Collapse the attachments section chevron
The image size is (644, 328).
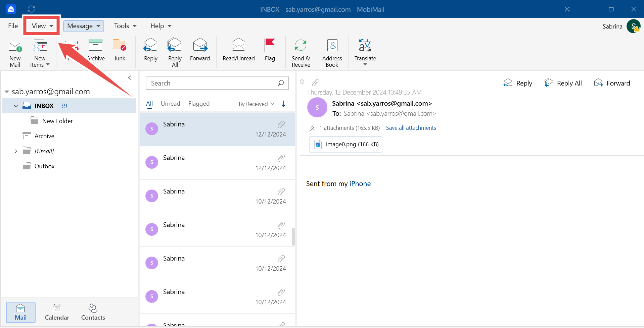coord(312,128)
